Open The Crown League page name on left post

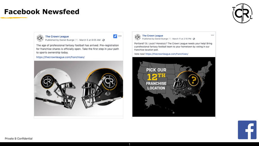pyautogui.click(x=57, y=36)
